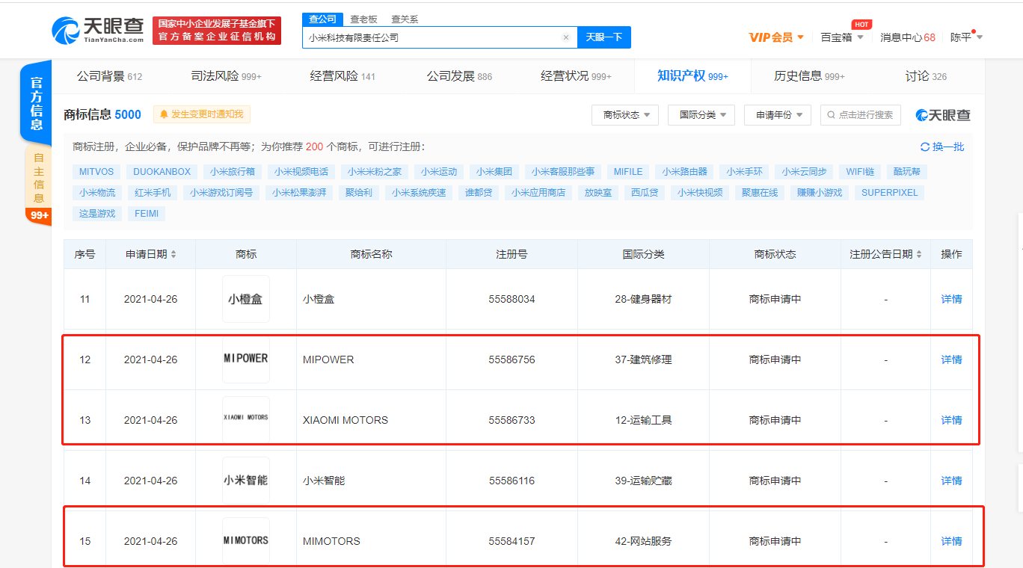Clear search input using the × icon
The height and width of the screenshot is (568, 1023).
pyautogui.click(x=566, y=37)
